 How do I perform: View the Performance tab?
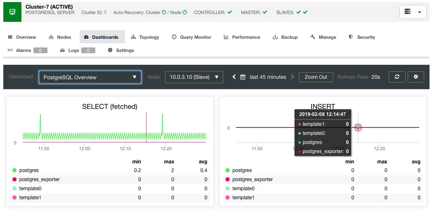point(242,37)
